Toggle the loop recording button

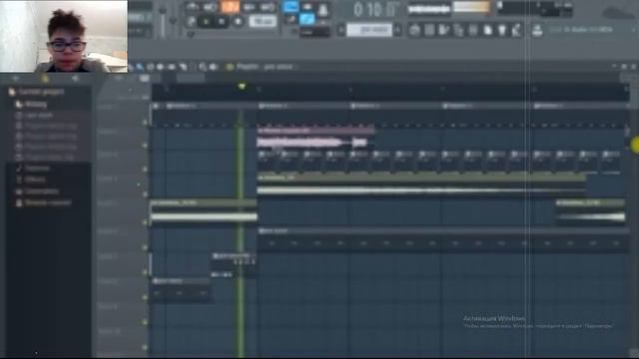(x=267, y=7)
